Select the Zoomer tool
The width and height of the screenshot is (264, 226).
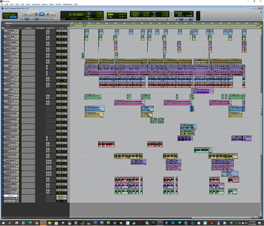25,14
